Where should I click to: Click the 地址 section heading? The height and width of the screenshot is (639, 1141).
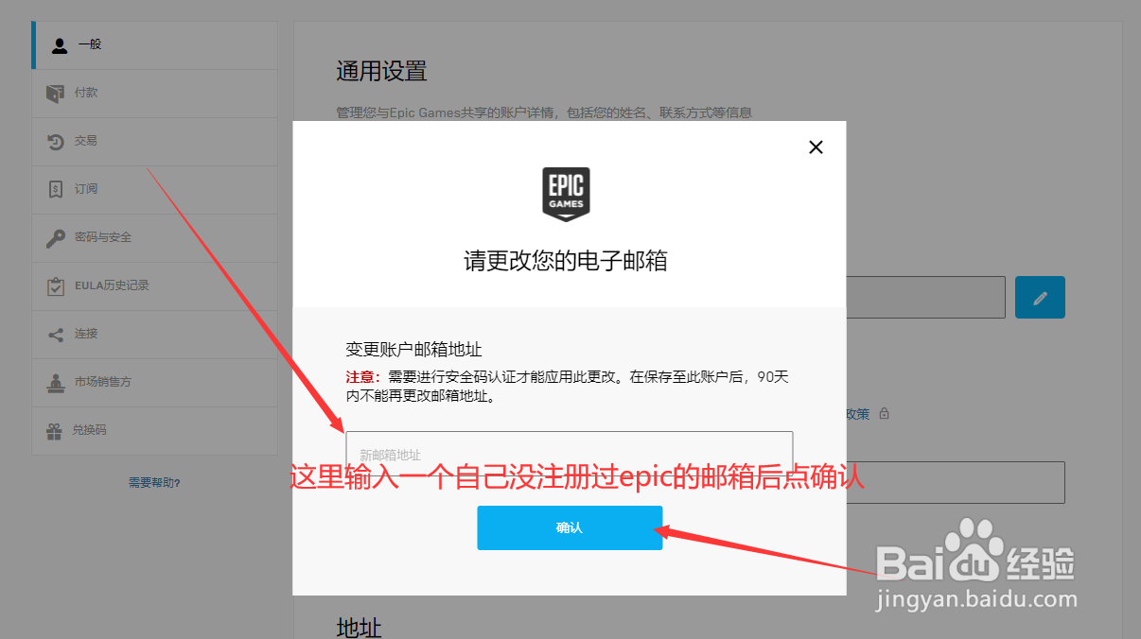(x=360, y=627)
